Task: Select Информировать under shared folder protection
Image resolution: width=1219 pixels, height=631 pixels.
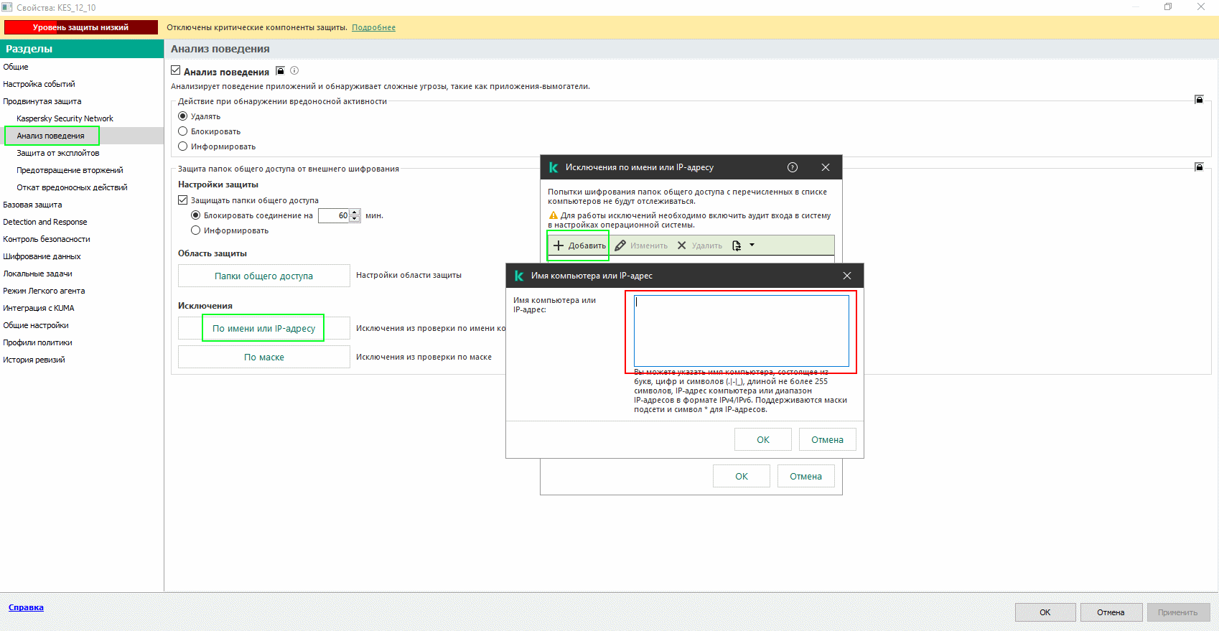Action: 196,230
